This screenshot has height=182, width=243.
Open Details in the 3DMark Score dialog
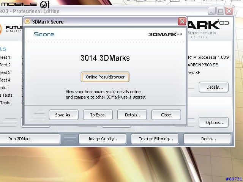pos(132,115)
